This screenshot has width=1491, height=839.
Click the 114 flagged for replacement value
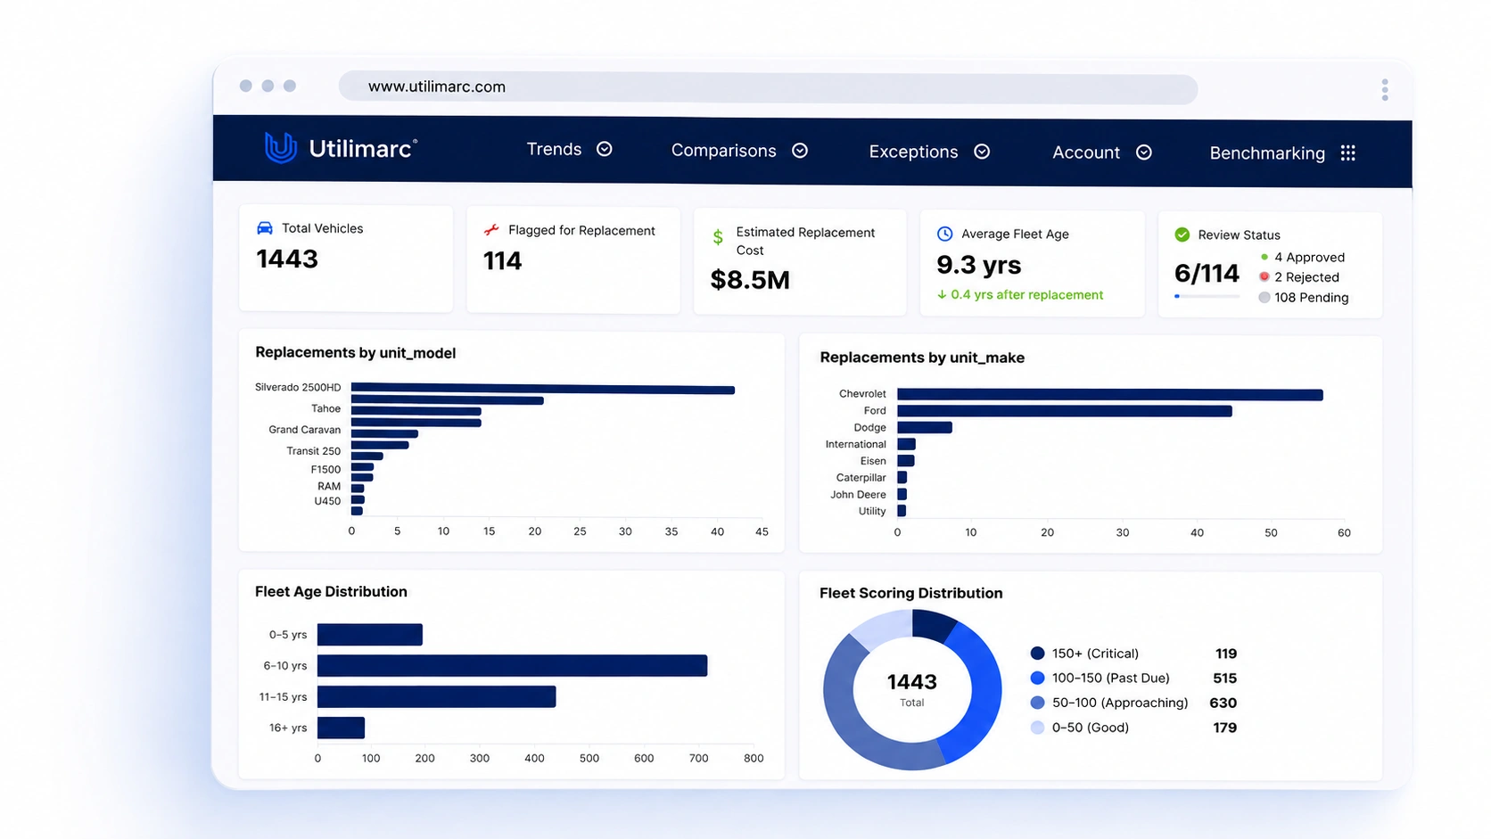point(502,261)
